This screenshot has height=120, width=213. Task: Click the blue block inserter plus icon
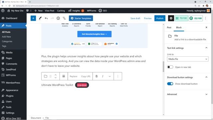click(x=33, y=18)
